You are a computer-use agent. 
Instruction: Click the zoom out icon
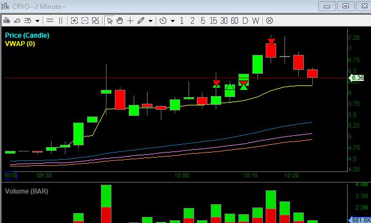pyautogui.click(x=85, y=21)
